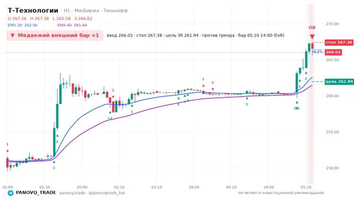Click the 266.02 entry price tag
The image size is (354, 199).
333,53
